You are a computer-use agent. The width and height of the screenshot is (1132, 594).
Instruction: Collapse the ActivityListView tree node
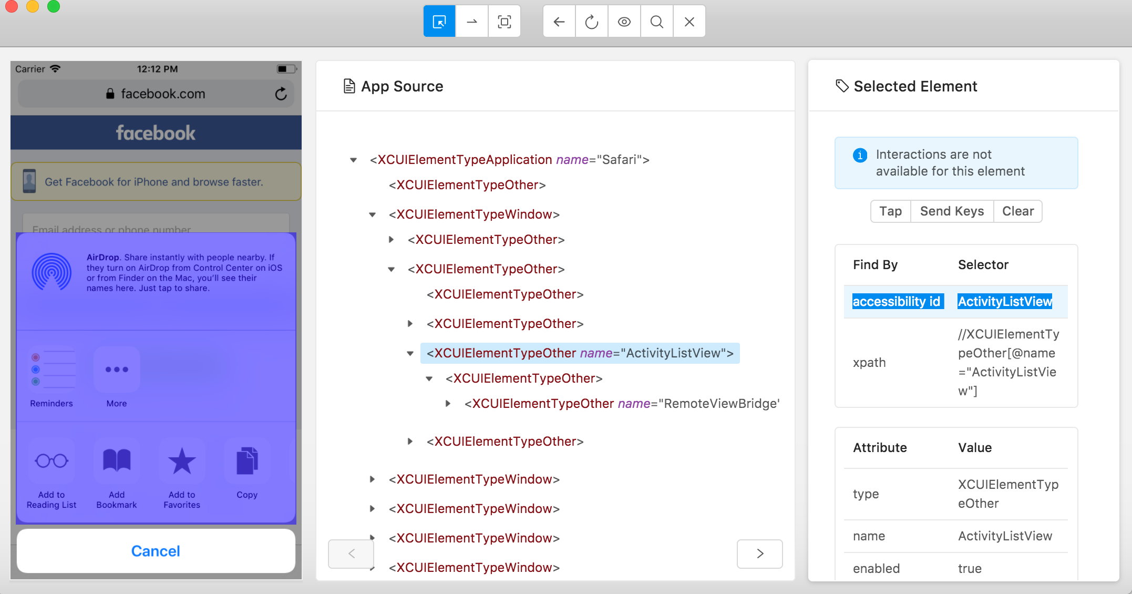tap(410, 353)
